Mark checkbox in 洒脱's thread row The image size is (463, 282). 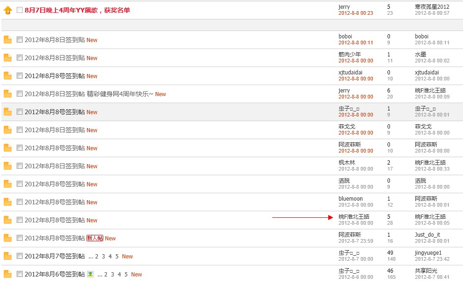[19, 183]
